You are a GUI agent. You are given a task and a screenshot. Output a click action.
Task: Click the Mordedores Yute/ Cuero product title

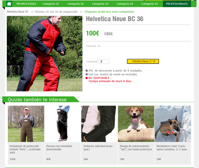click(172, 148)
